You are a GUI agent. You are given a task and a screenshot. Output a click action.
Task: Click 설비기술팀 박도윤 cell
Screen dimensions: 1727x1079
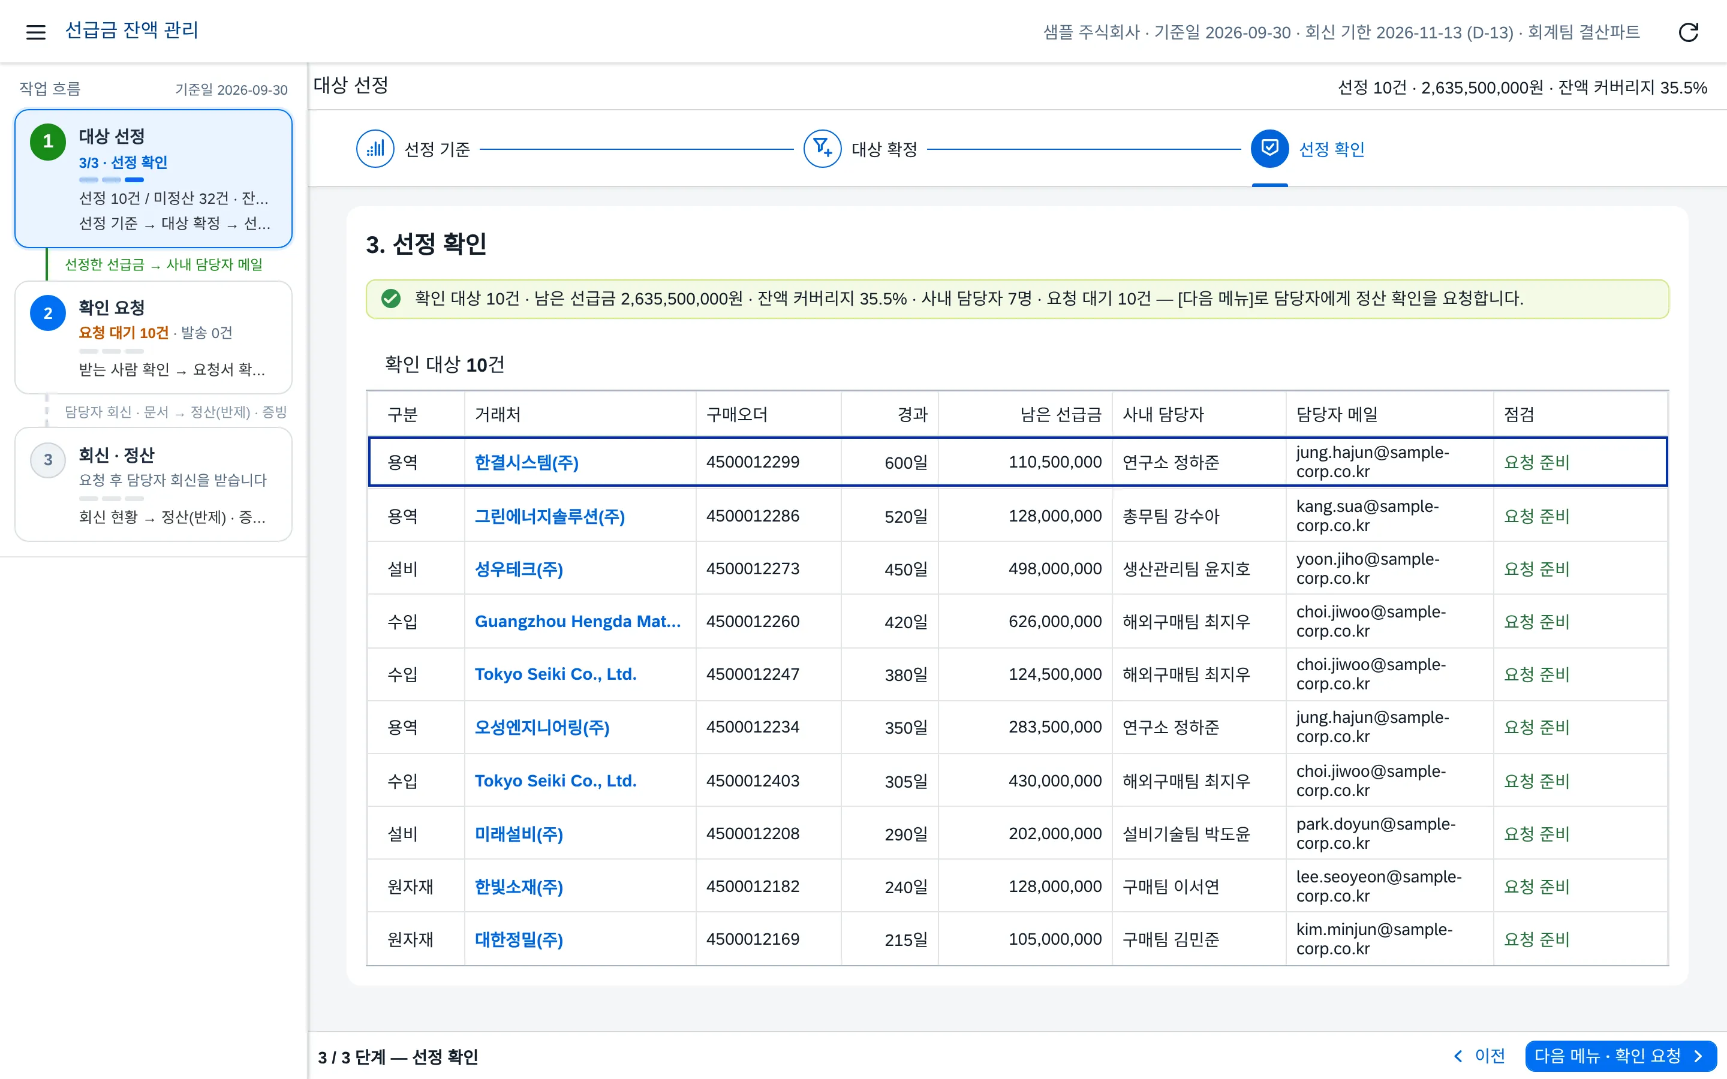coord(1186,833)
